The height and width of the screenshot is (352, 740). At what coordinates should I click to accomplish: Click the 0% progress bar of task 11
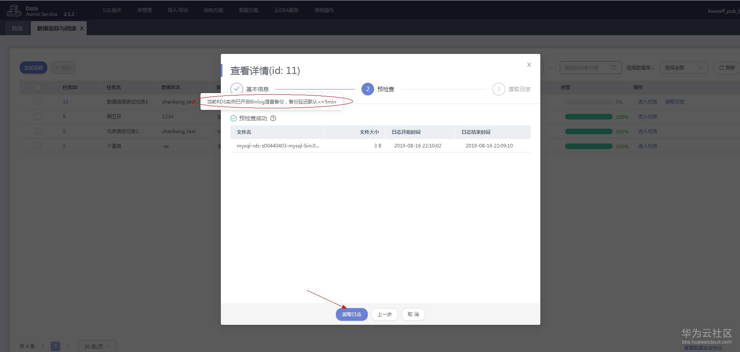589,102
